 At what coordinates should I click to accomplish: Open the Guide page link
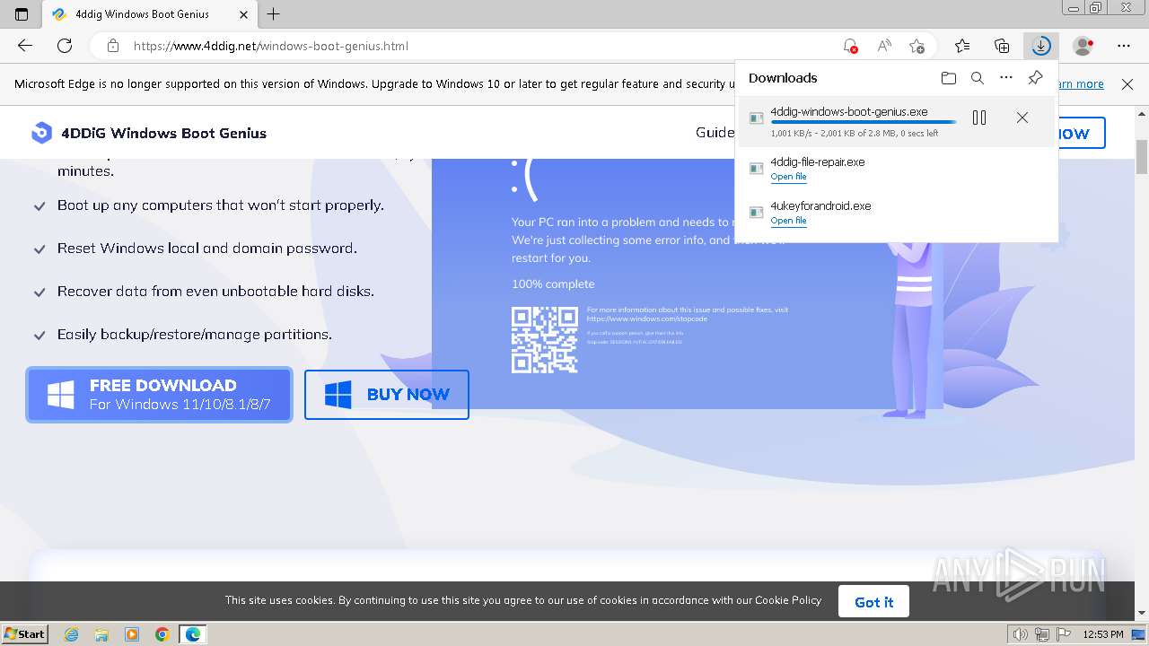pyautogui.click(x=715, y=133)
